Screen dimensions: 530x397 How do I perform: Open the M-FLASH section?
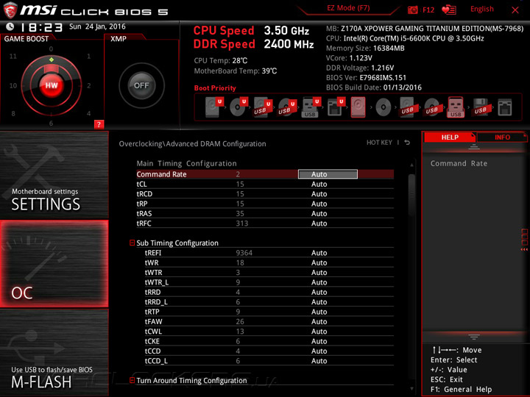[x=54, y=353]
